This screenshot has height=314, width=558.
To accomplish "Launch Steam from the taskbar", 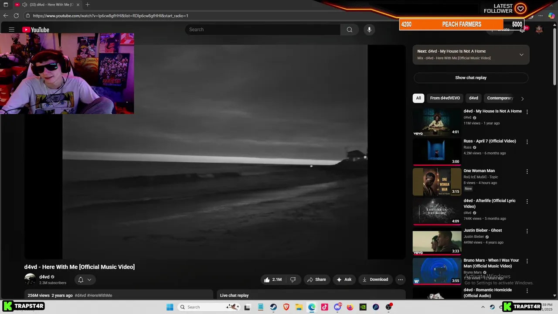I will point(273,307).
